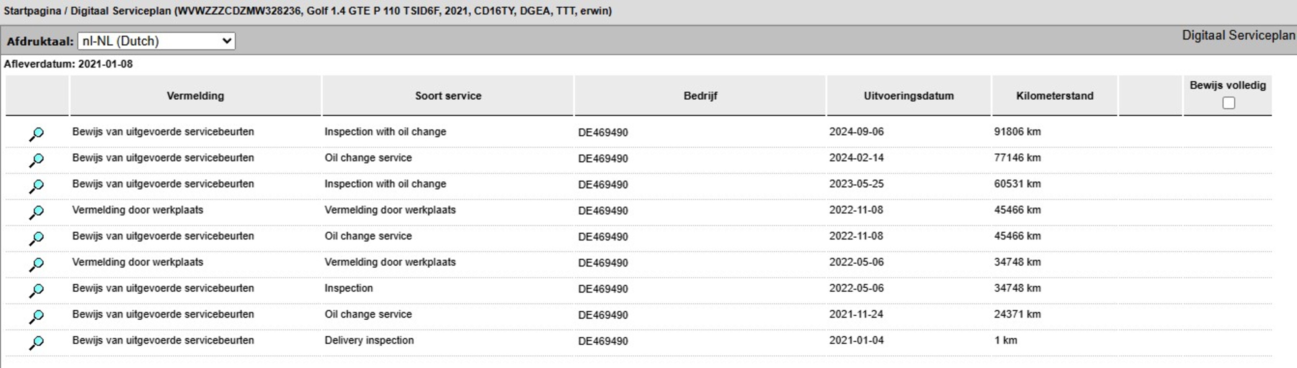The height and width of the screenshot is (368, 1297).
Task: Open the Afdruktaal language dropdown
Action: (156, 41)
